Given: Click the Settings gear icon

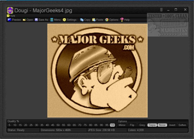Looking at the screenshot, I should [64, 20].
